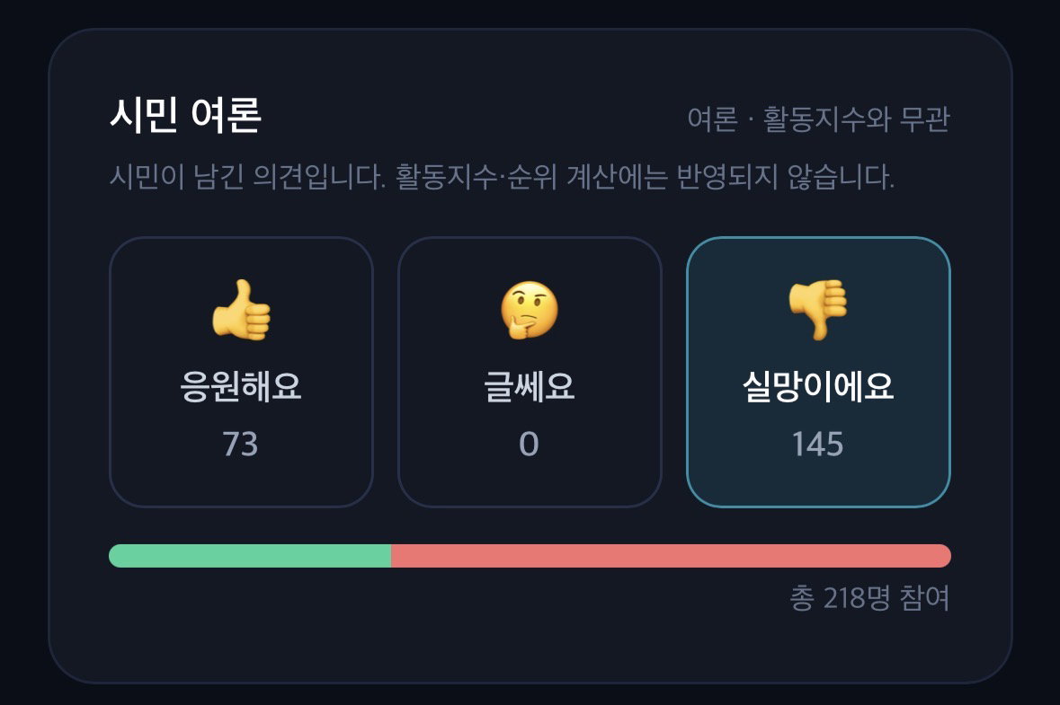
Task: Click the 145 vote count
Action: (818, 445)
